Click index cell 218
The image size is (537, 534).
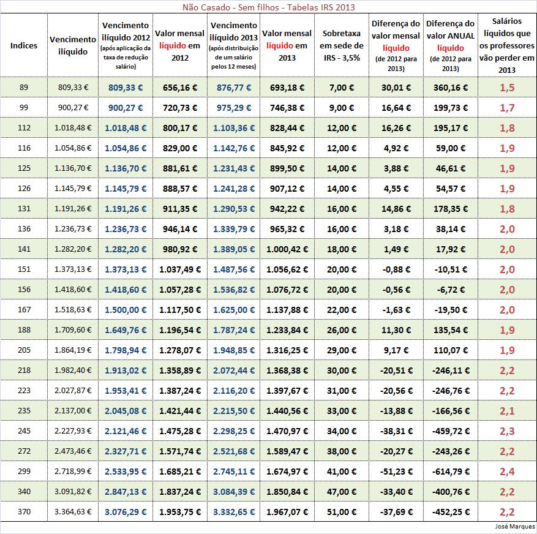(24, 370)
